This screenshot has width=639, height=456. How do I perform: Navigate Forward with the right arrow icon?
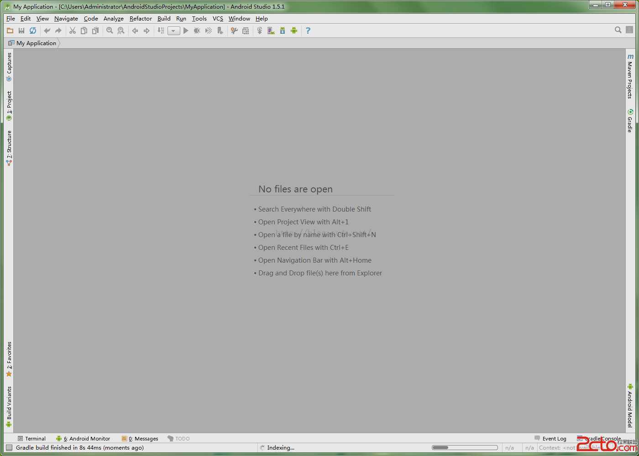tap(147, 31)
